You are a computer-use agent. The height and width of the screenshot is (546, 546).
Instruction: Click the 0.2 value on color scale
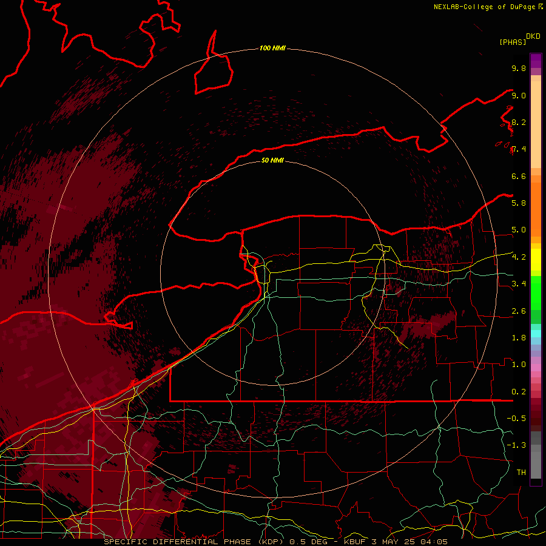[x=519, y=392]
